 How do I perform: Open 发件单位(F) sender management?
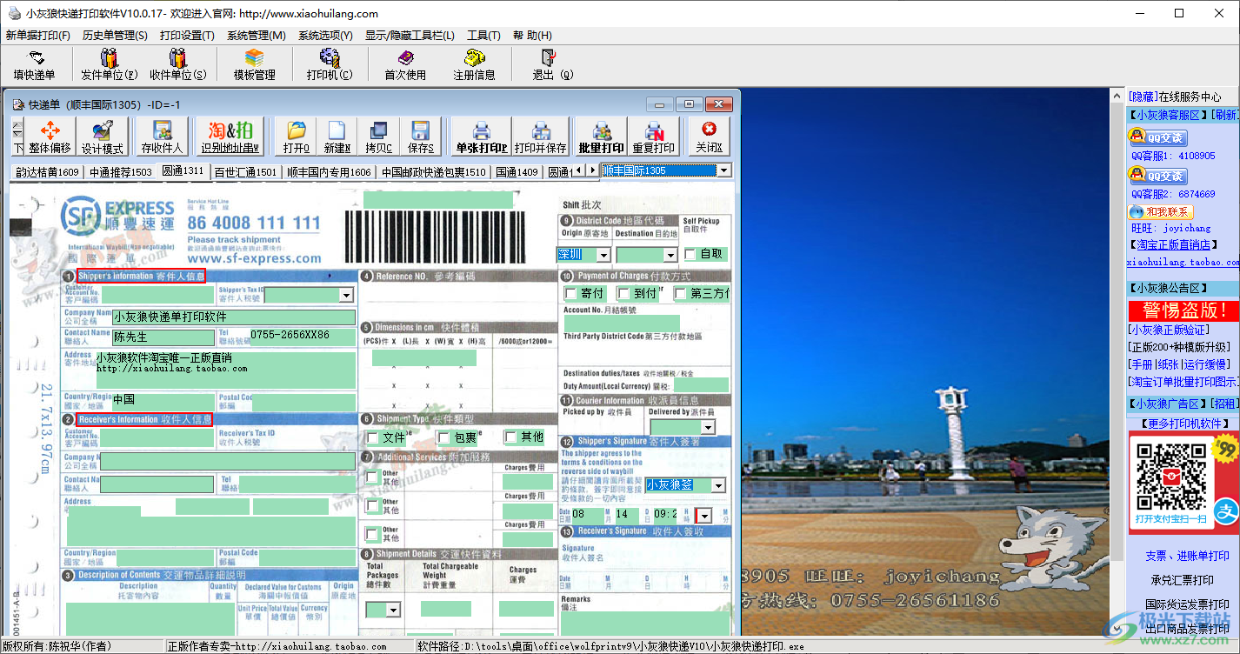click(109, 65)
